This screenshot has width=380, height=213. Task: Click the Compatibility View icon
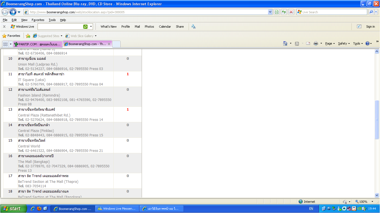pyautogui.click(x=277, y=12)
